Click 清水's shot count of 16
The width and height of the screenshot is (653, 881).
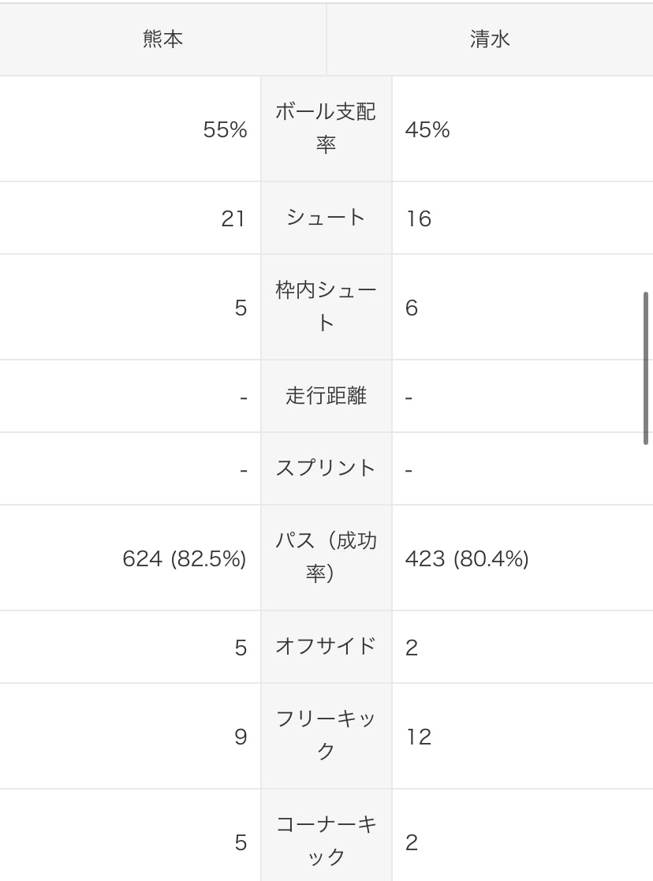click(419, 218)
